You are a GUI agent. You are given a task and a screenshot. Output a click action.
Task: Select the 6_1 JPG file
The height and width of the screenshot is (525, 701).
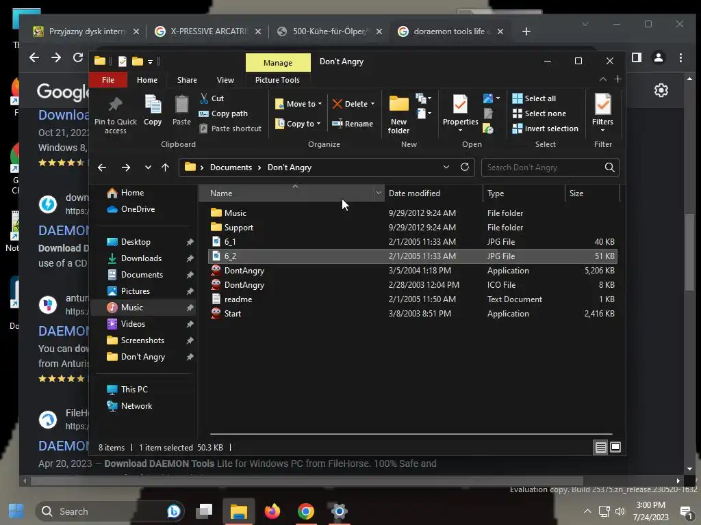[412, 241]
